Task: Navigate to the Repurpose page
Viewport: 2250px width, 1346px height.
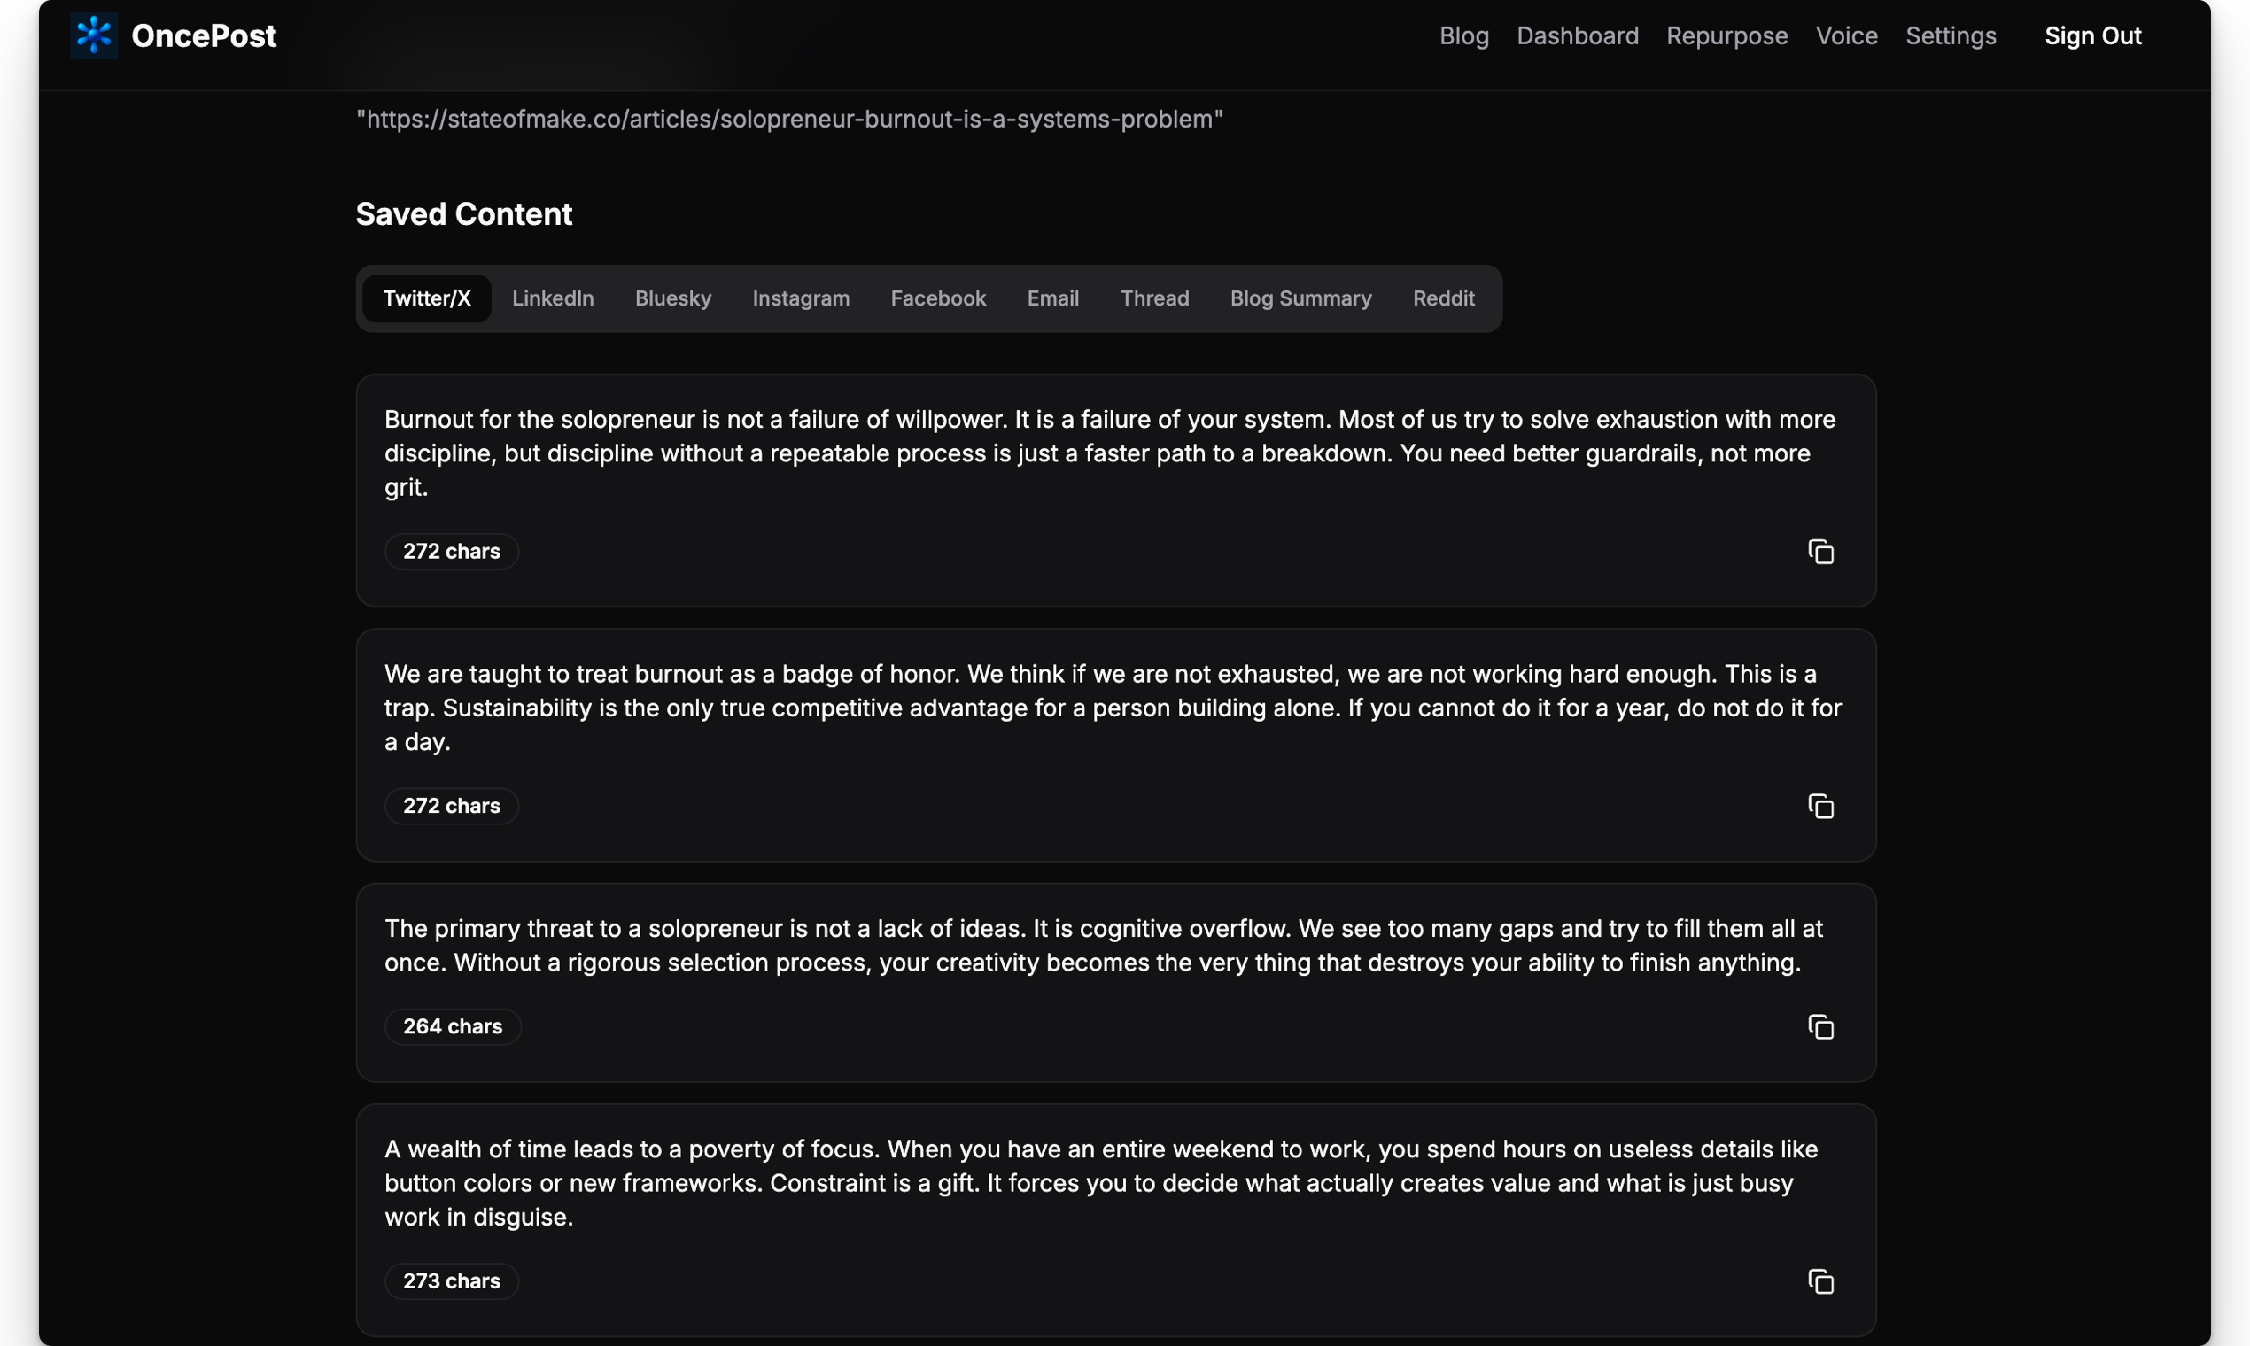Action: point(1726,36)
